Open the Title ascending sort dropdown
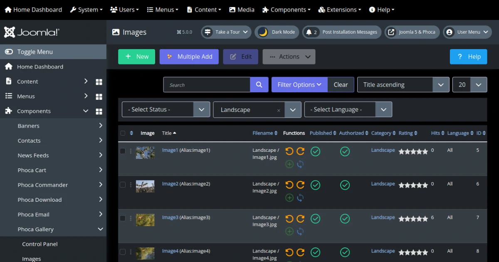The width and height of the screenshot is (499, 262). coord(403,85)
